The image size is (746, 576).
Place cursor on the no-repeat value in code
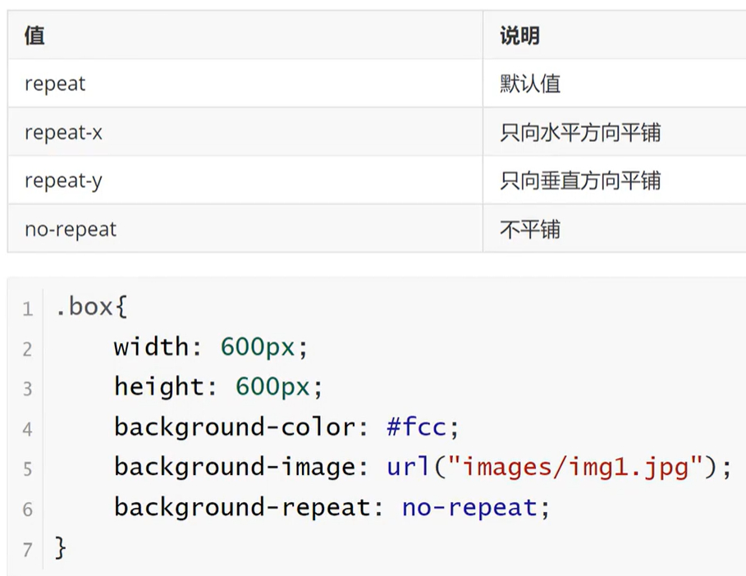click(x=469, y=507)
